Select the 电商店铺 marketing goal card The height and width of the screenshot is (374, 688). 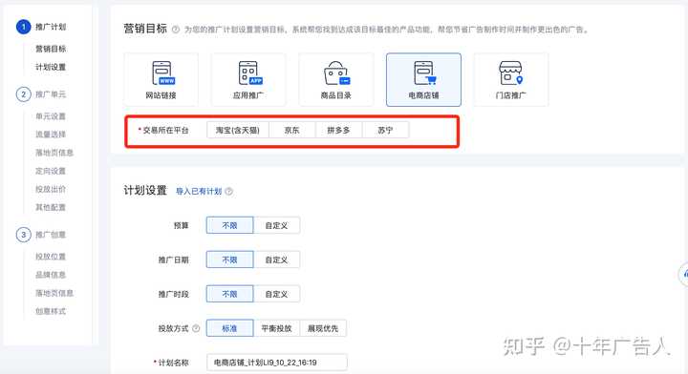pyautogui.click(x=423, y=80)
